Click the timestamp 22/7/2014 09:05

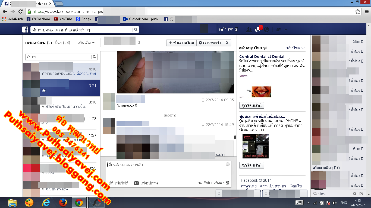coord(219,100)
